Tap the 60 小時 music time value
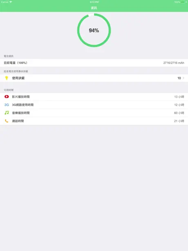The height and width of the screenshot is (251, 188). coord(179,113)
